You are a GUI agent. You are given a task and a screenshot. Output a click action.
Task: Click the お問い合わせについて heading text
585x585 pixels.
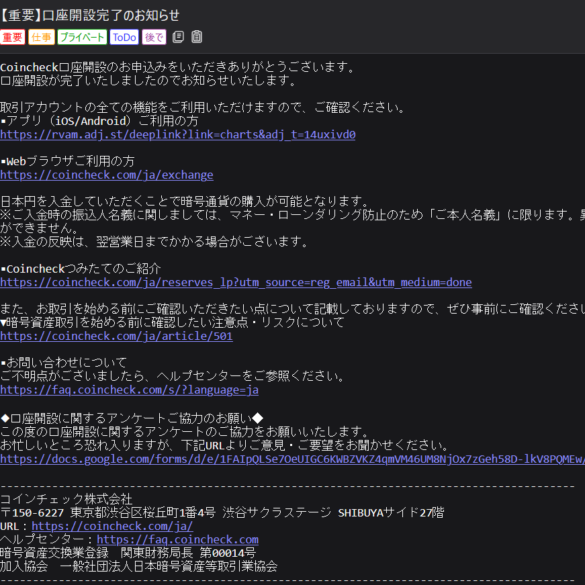point(66,363)
